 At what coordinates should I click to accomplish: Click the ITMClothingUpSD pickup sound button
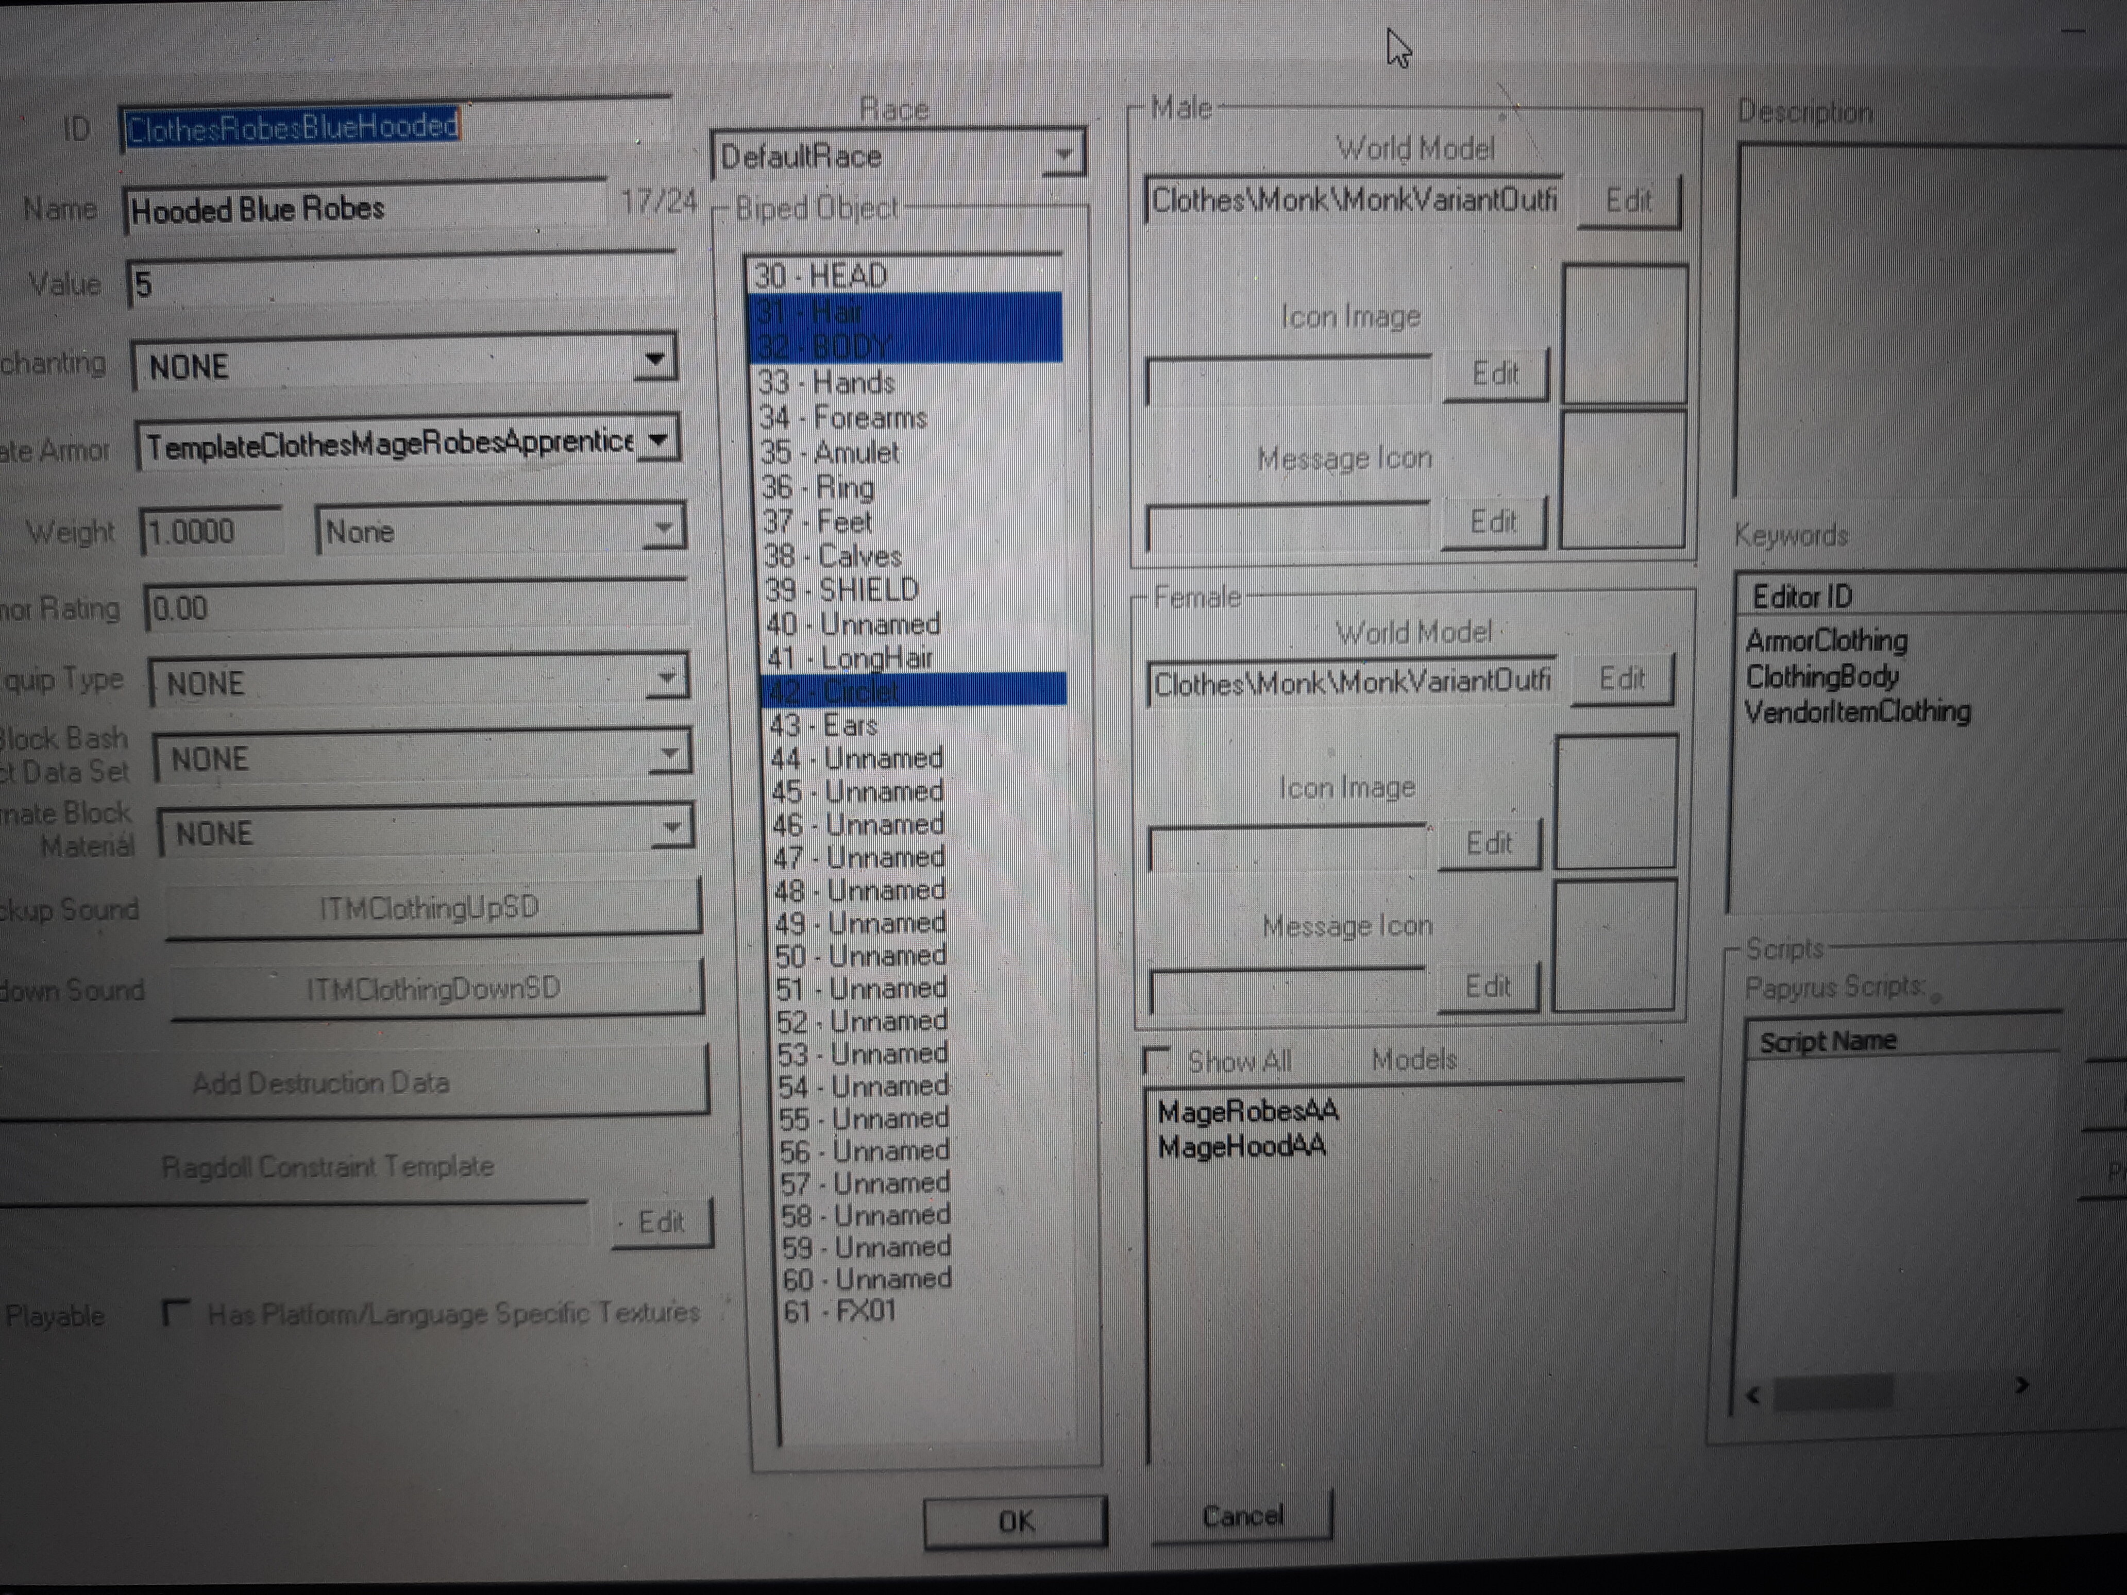click(x=433, y=908)
